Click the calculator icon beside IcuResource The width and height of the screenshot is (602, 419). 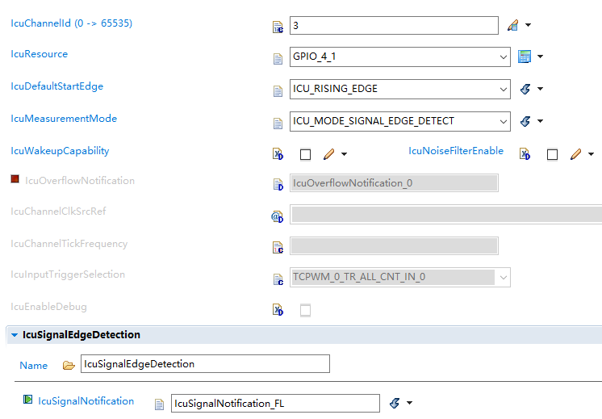coord(524,57)
